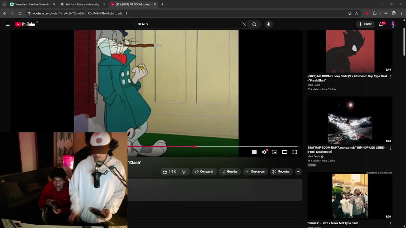406x228 pixels.
Task: Open the Una vez más beat thumbnail
Action: pos(350,120)
